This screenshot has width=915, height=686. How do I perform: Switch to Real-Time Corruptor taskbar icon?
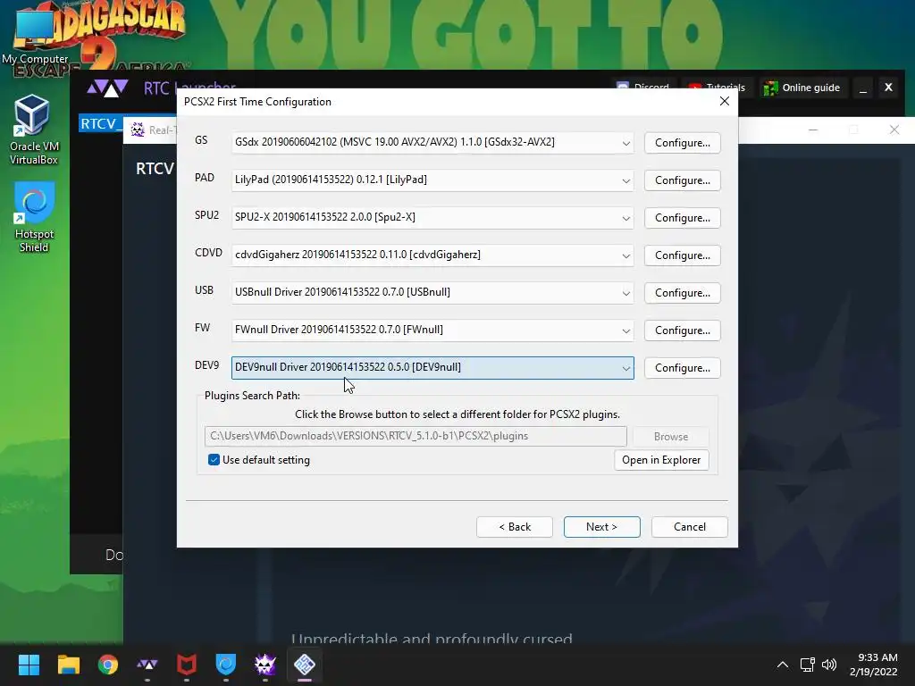pos(265,665)
